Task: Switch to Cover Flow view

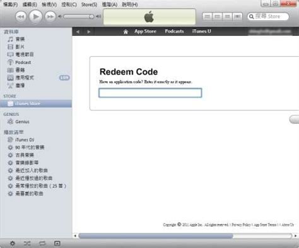Action: [x=237, y=16]
